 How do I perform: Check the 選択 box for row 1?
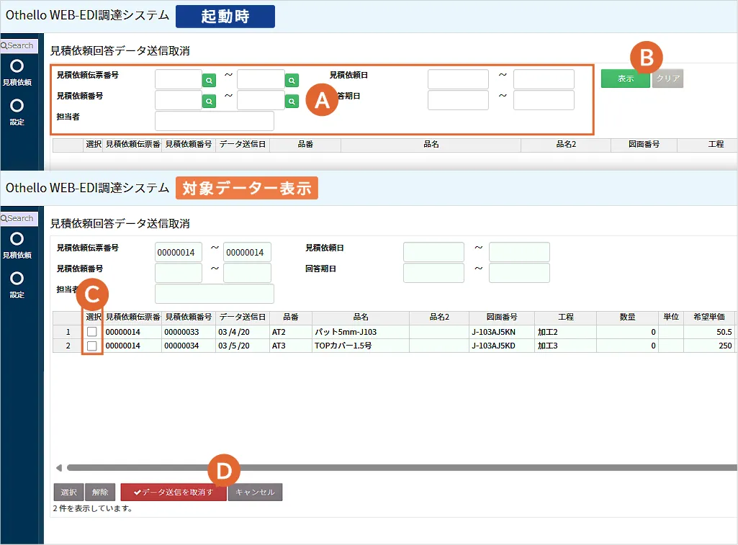click(91, 332)
